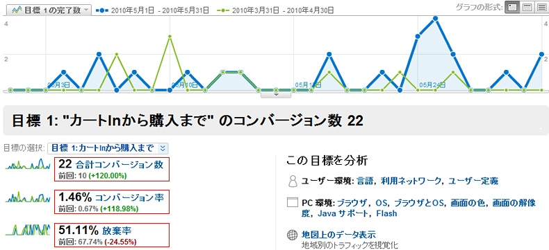Open the 利用ネットワーク link
The height and width of the screenshot is (250, 549).
pyautogui.click(x=411, y=181)
